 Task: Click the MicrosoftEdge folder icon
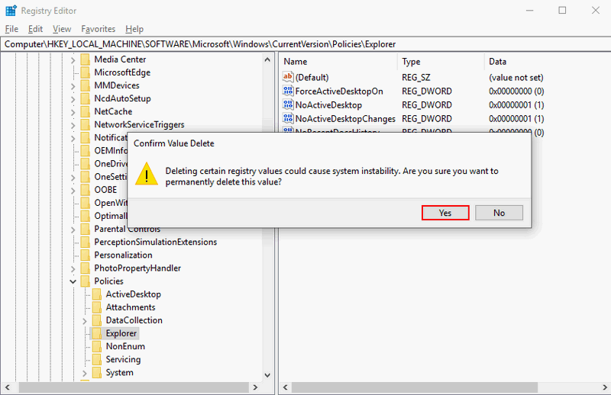tap(86, 72)
